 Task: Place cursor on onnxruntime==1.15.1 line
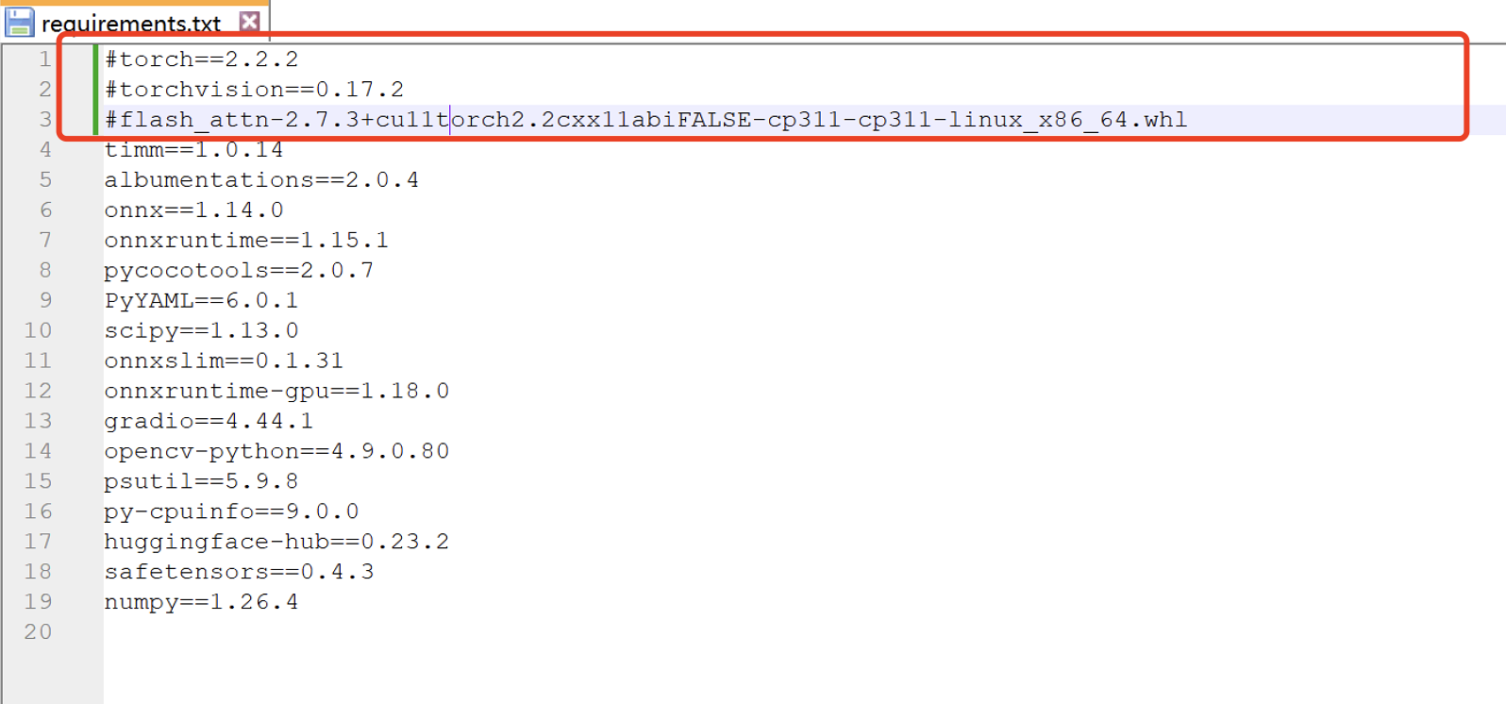click(246, 241)
